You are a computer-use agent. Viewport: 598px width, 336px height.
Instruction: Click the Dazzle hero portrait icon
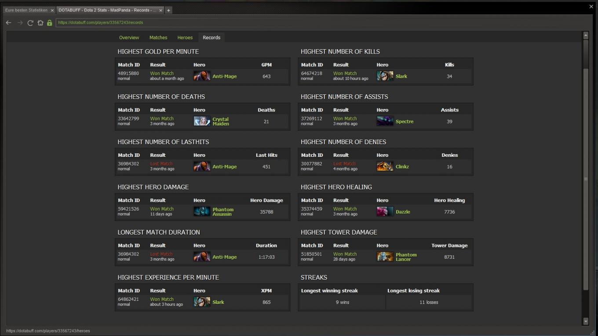pos(385,212)
